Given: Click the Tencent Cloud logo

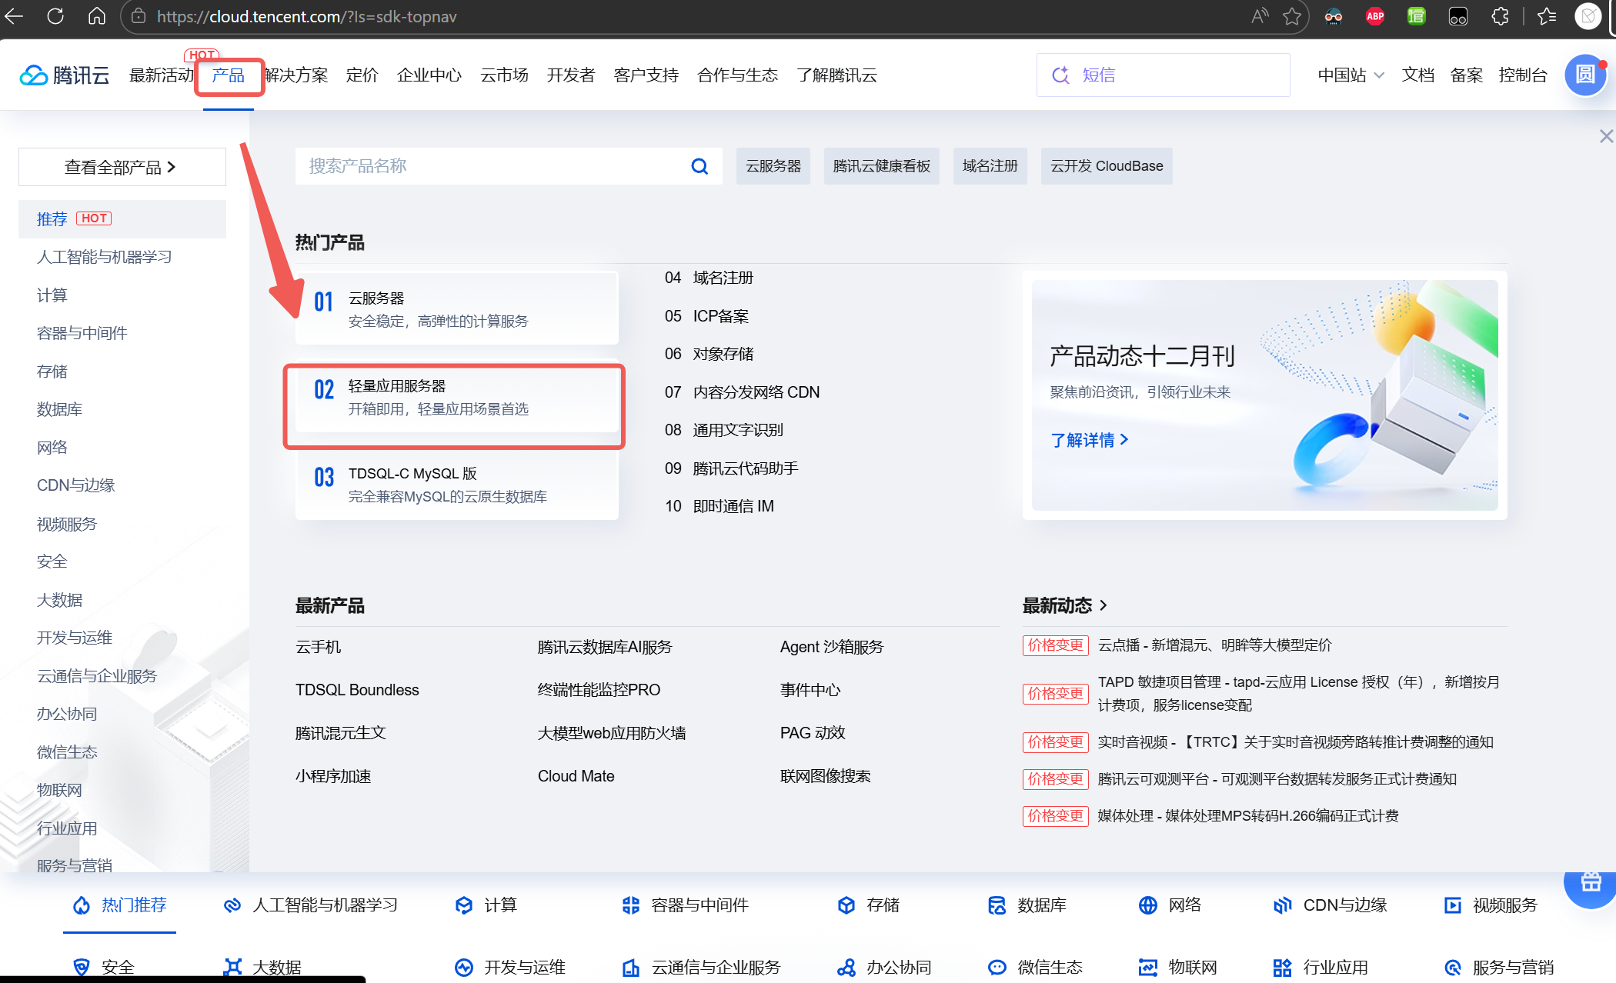Looking at the screenshot, I should [x=65, y=75].
